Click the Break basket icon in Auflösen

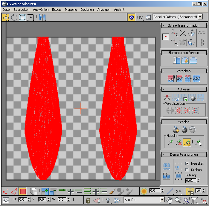click(167, 97)
